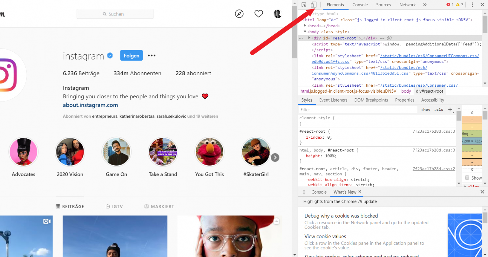Open the Event Listeners sub-tab

point(333,100)
